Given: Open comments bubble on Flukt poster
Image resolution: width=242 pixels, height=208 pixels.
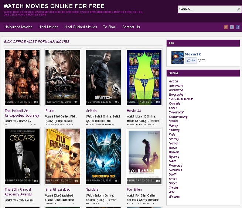Looking at the screenshot, I should pos(76,102).
